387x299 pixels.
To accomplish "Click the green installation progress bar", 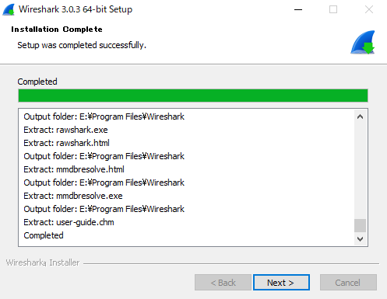I will (193, 96).
